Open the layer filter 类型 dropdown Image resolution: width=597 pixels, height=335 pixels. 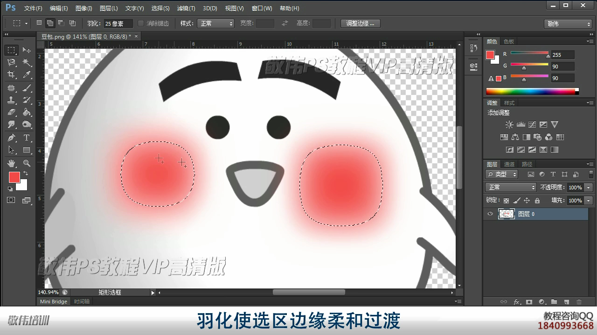502,174
